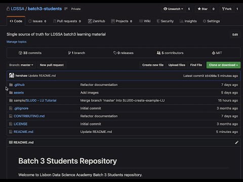Click Edit description button
The image size is (243, 182).
coord(235,34)
